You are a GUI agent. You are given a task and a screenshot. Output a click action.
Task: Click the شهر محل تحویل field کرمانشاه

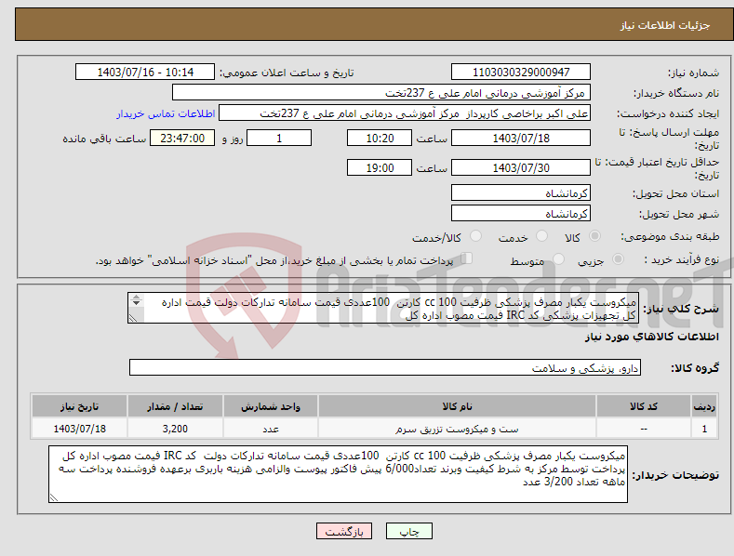521,214
